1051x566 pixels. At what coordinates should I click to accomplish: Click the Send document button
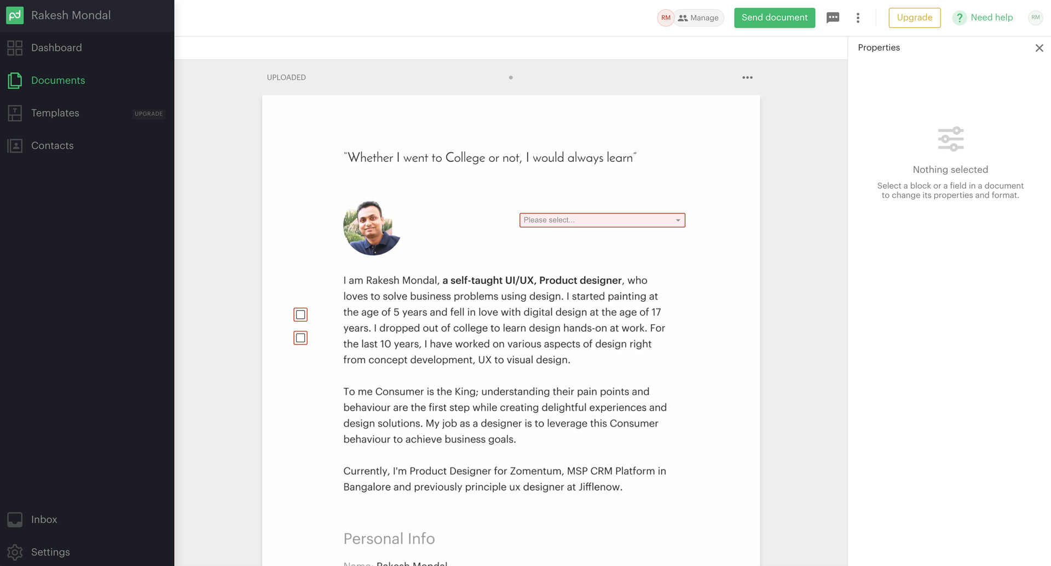[x=774, y=17]
